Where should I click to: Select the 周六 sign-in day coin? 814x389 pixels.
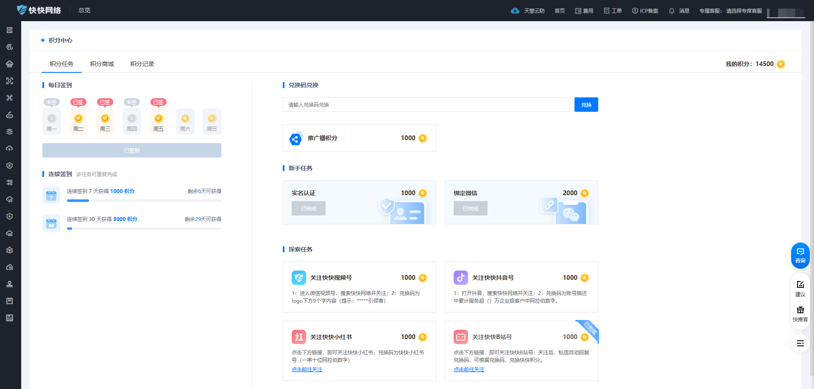(x=185, y=119)
